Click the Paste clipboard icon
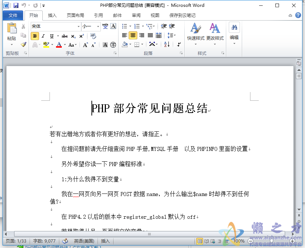This screenshot has height=248, width=305. point(12,29)
